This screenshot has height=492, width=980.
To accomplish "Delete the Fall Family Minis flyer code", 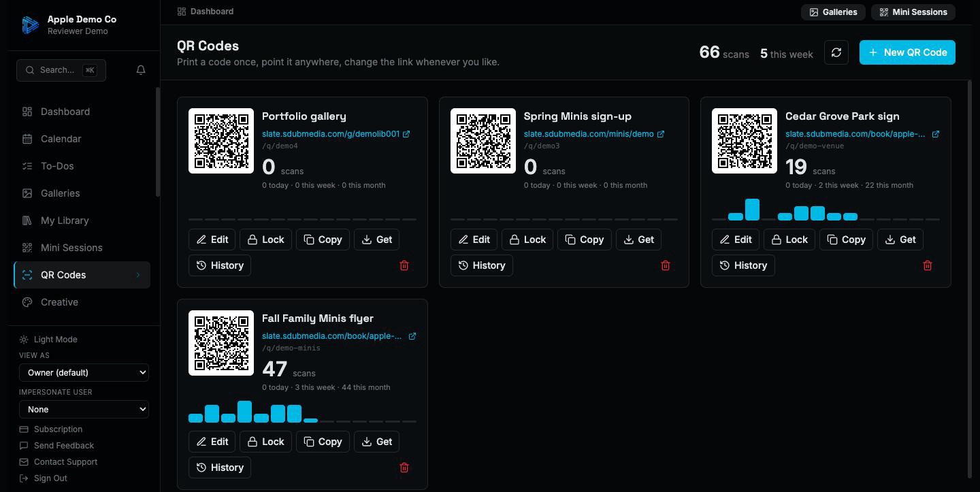I will point(404,468).
